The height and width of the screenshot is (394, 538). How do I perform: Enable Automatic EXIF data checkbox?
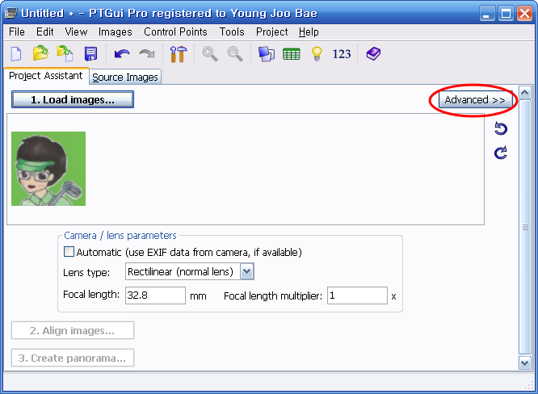click(69, 252)
